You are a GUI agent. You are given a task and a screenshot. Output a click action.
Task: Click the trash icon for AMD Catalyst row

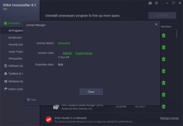163,107
